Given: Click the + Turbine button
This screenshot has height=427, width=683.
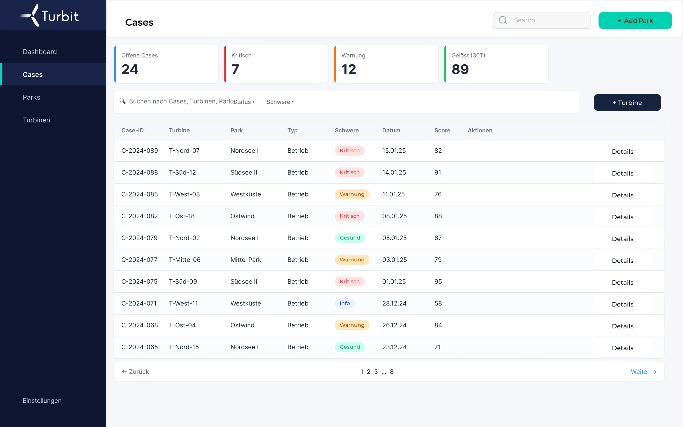Looking at the screenshot, I should tap(627, 102).
